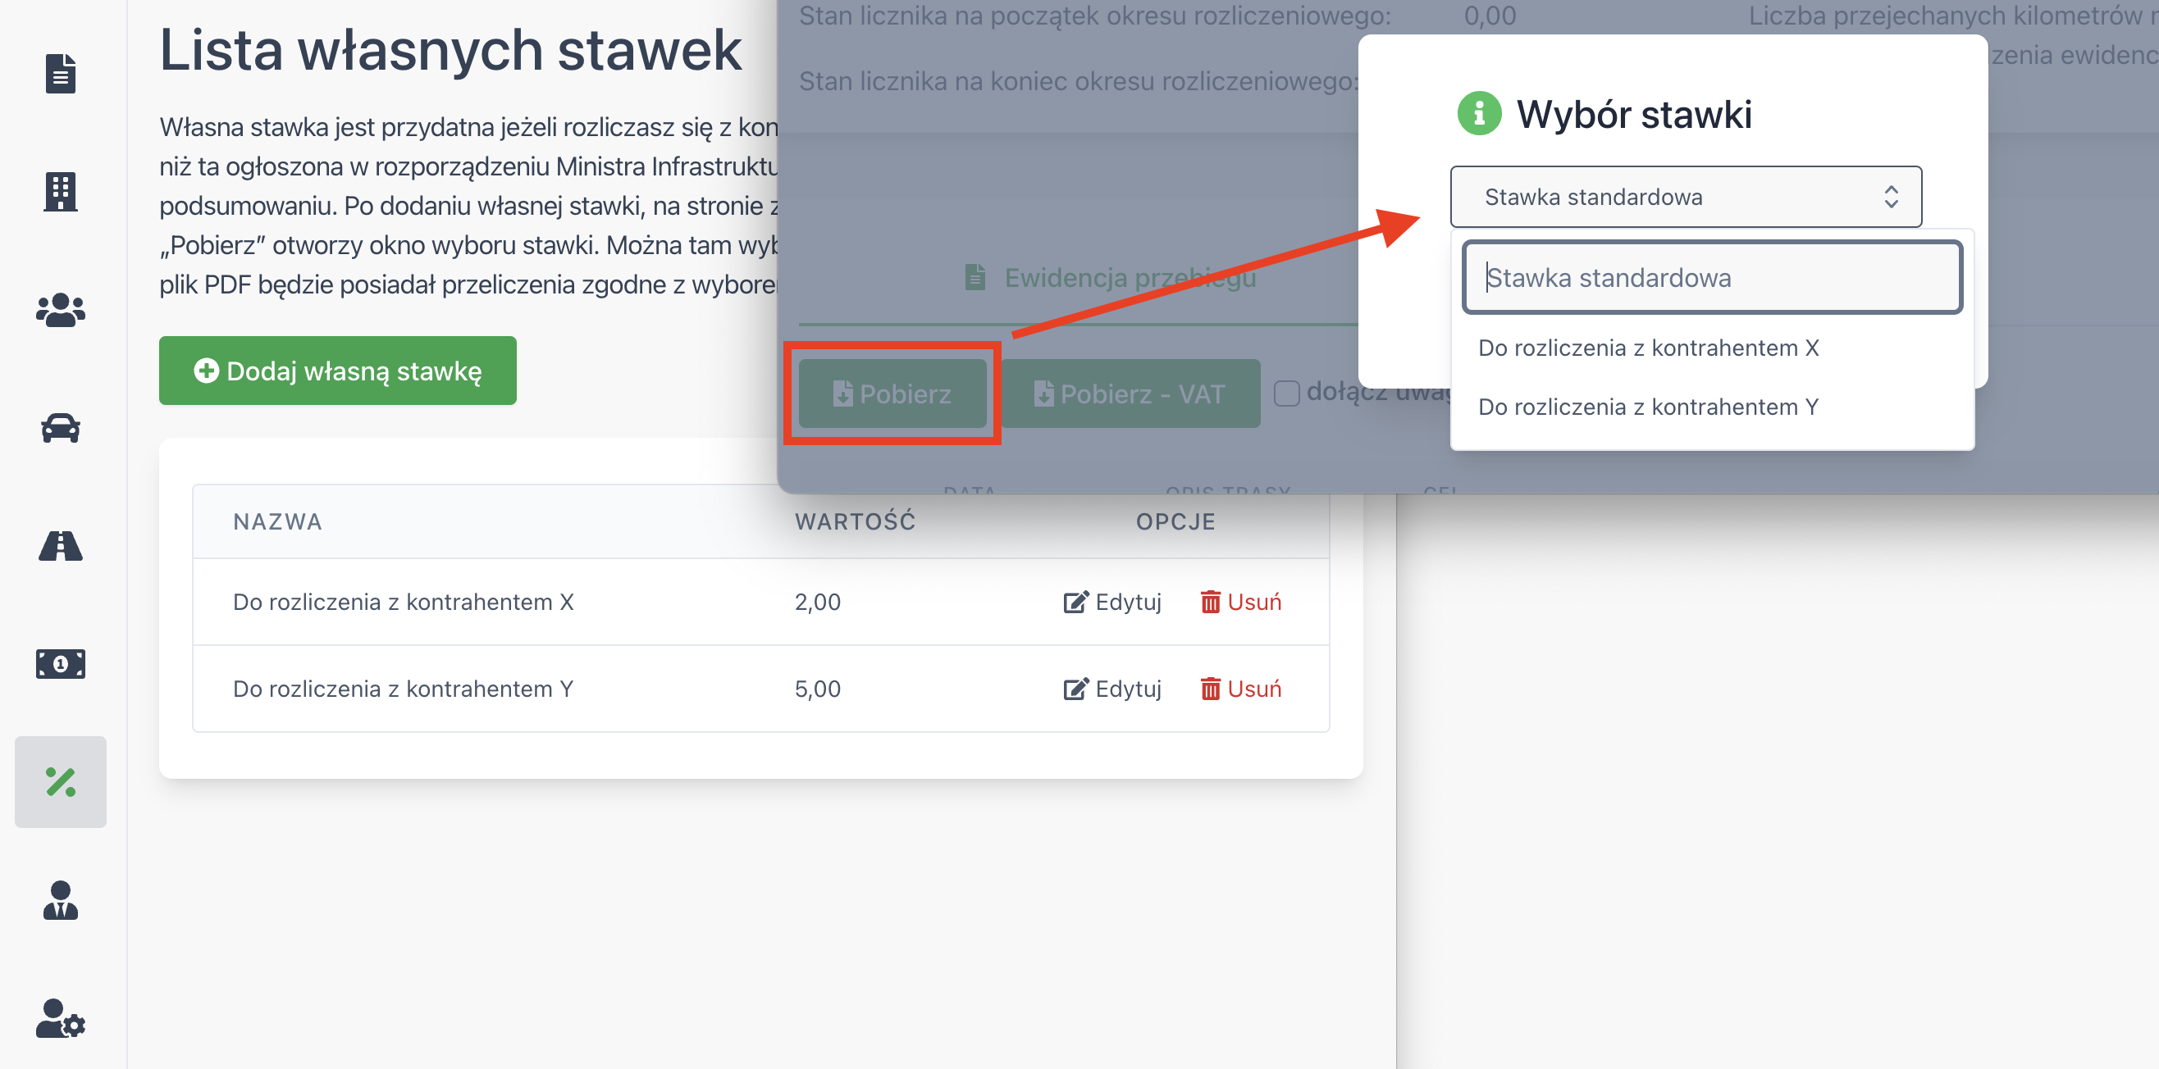
Task: Open the building/companies sidebar icon
Action: click(61, 192)
